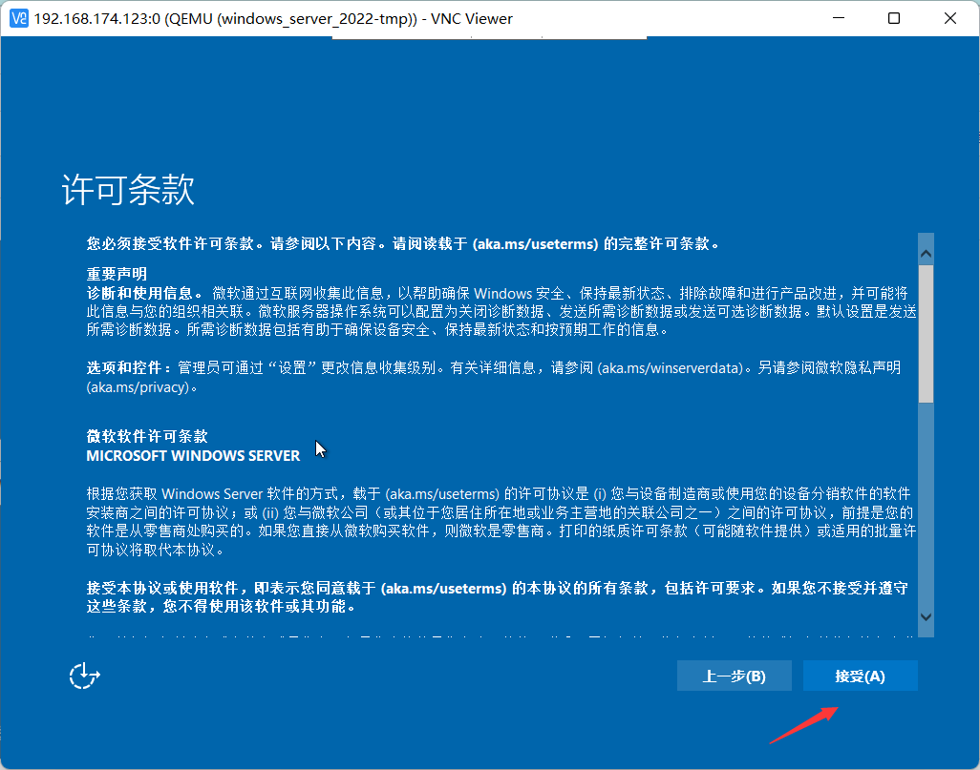Click the 诊断和使用信息 bold text
This screenshot has width=980, height=770.
pos(139,293)
